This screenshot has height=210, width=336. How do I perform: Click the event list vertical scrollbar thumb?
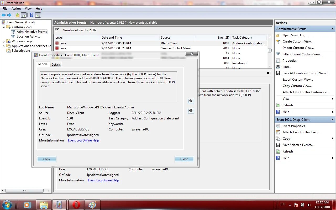pyautogui.click(x=270, y=51)
